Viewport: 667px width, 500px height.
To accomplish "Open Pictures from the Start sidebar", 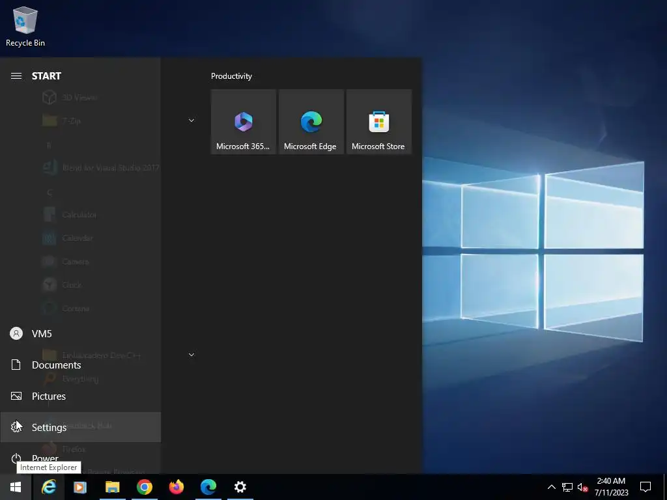I will click(80, 396).
